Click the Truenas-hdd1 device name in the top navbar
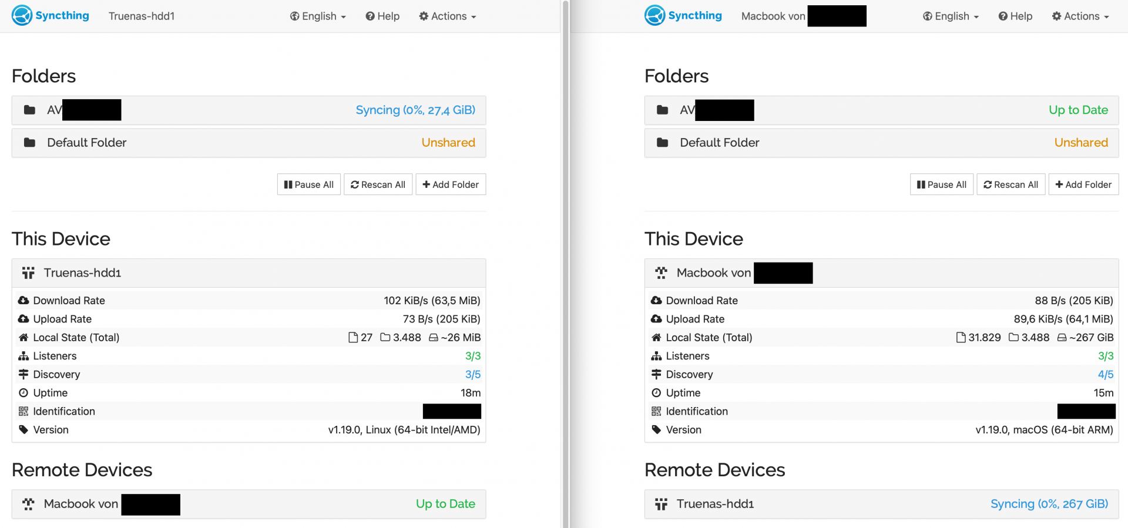 [x=142, y=16]
